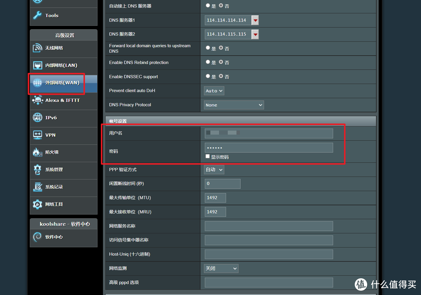This screenshot has width=421, height=295.
Task: Select 是 for Forward local domain queries
Action: click(208, 48)
